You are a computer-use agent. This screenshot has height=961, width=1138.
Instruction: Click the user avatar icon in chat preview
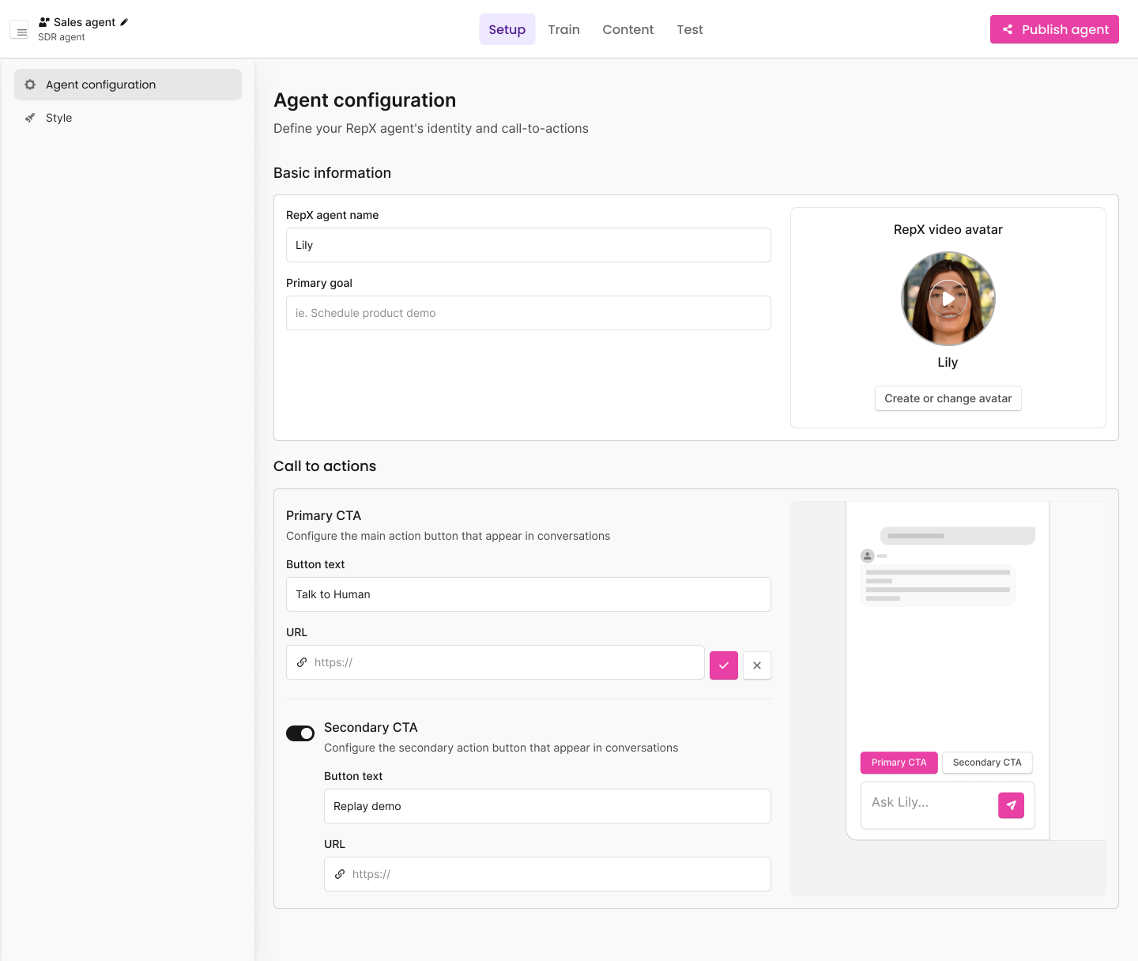click(x=868, y=556)
